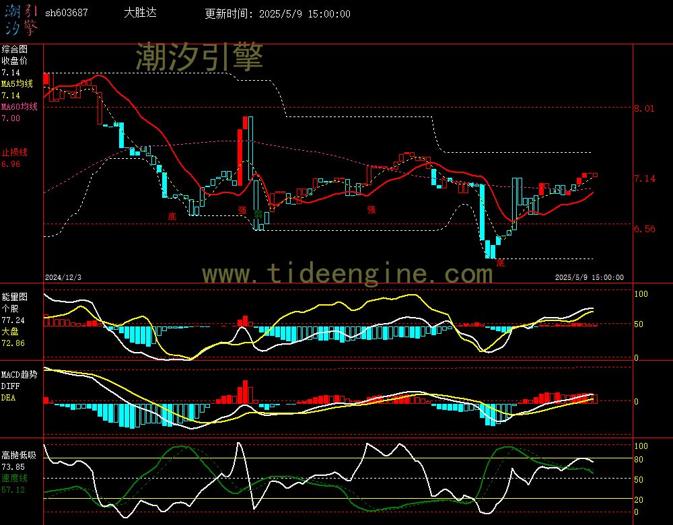Screen dimensions: 673x525
Task: Click the 更新时间 timestamp in the header
Action: [277, 13]
